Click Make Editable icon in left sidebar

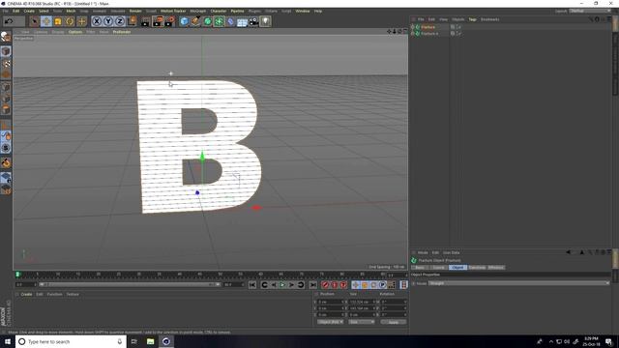coord(6,37)
